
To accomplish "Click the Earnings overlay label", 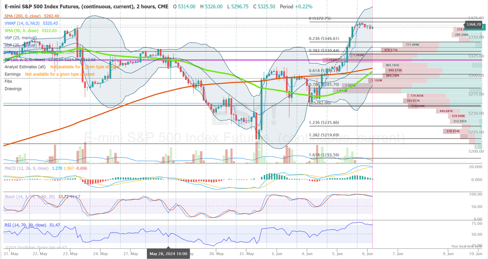I will tap(12, 74).
